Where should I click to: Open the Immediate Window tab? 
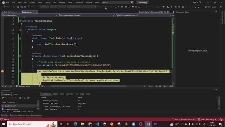coord(34,115)
